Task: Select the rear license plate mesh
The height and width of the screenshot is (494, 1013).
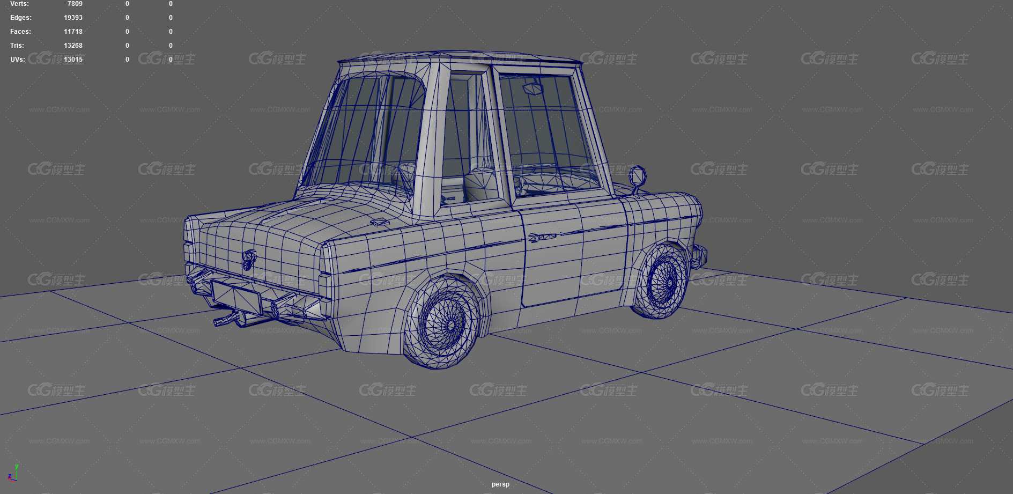Action: pos(236,297)
